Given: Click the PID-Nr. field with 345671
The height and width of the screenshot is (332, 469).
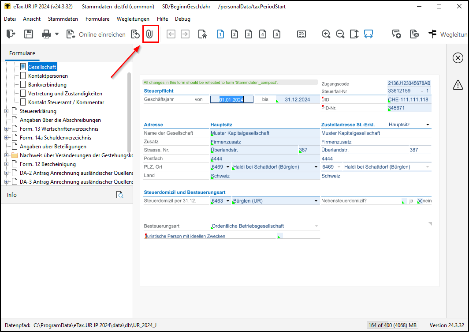Looking at the screenshot, I should coord(409,108).
